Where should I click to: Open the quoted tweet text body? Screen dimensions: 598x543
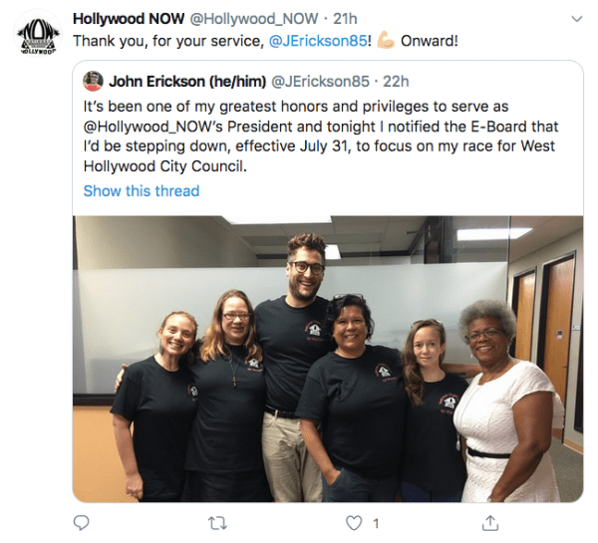pyautogui.click(x=321, y=136)
